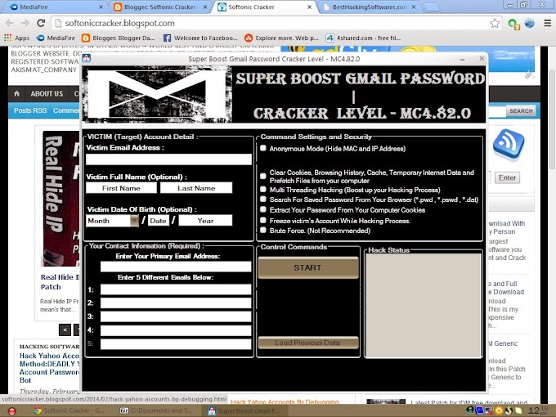
Task: Click into the Victim Email Address field
Action: click(168, 159)
